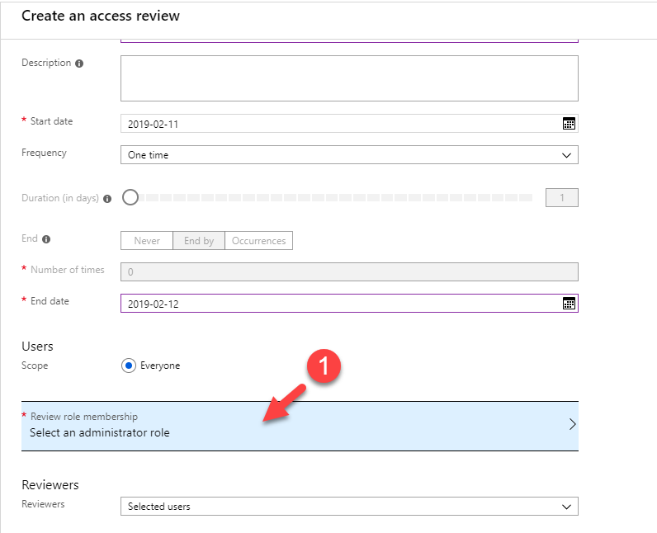This screenshot has height=533, width=657.
Task: Click the Create an access review title
Action: click(x=101, y=16)
